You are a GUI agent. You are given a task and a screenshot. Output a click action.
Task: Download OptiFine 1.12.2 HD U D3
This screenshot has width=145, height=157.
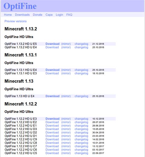click(x=52, y=129)
